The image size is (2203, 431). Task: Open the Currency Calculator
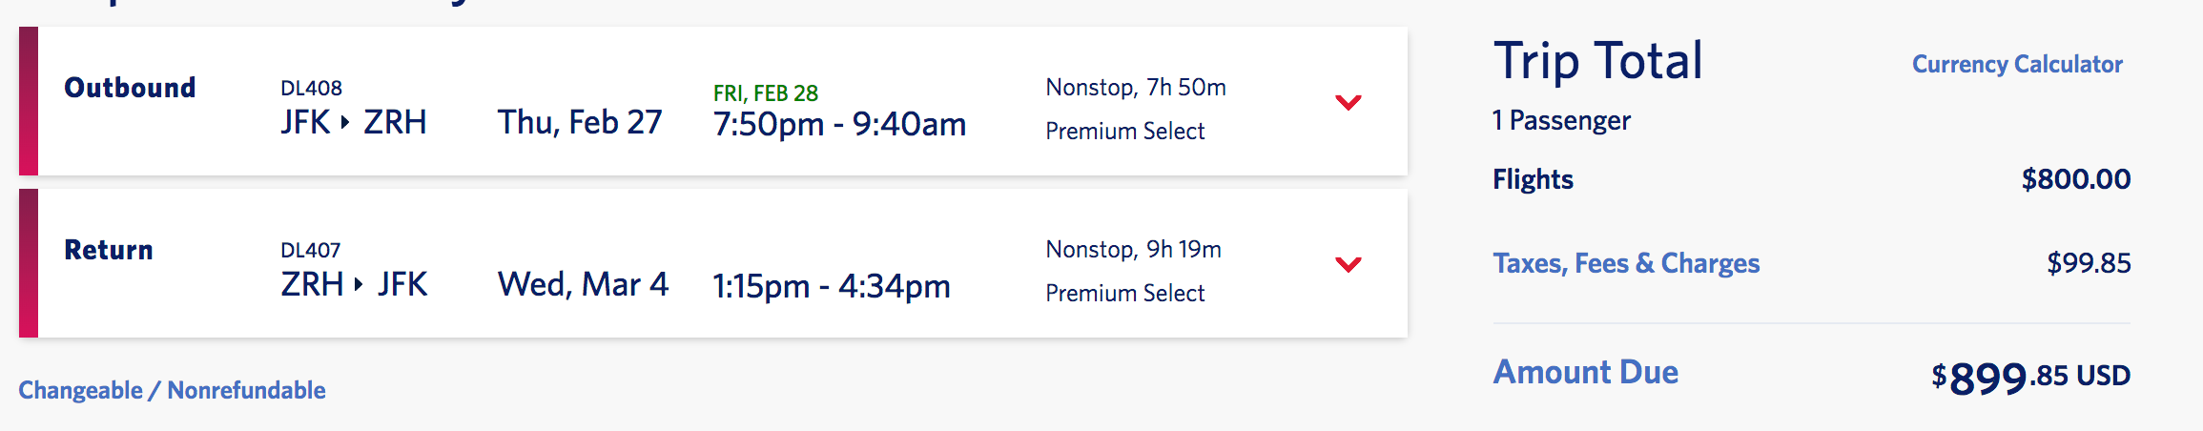click(x=2017, y=64)
